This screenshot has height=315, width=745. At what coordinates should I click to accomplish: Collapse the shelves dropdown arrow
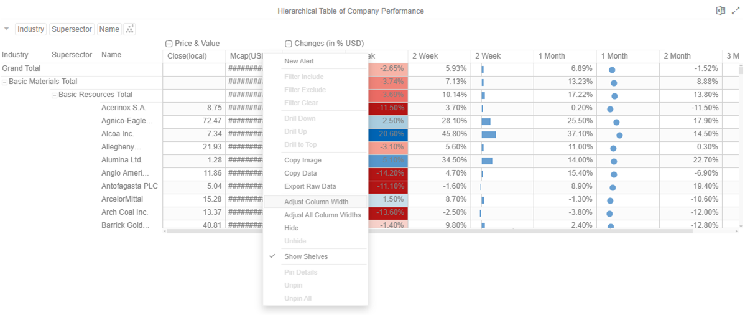[x=6, y=29]
